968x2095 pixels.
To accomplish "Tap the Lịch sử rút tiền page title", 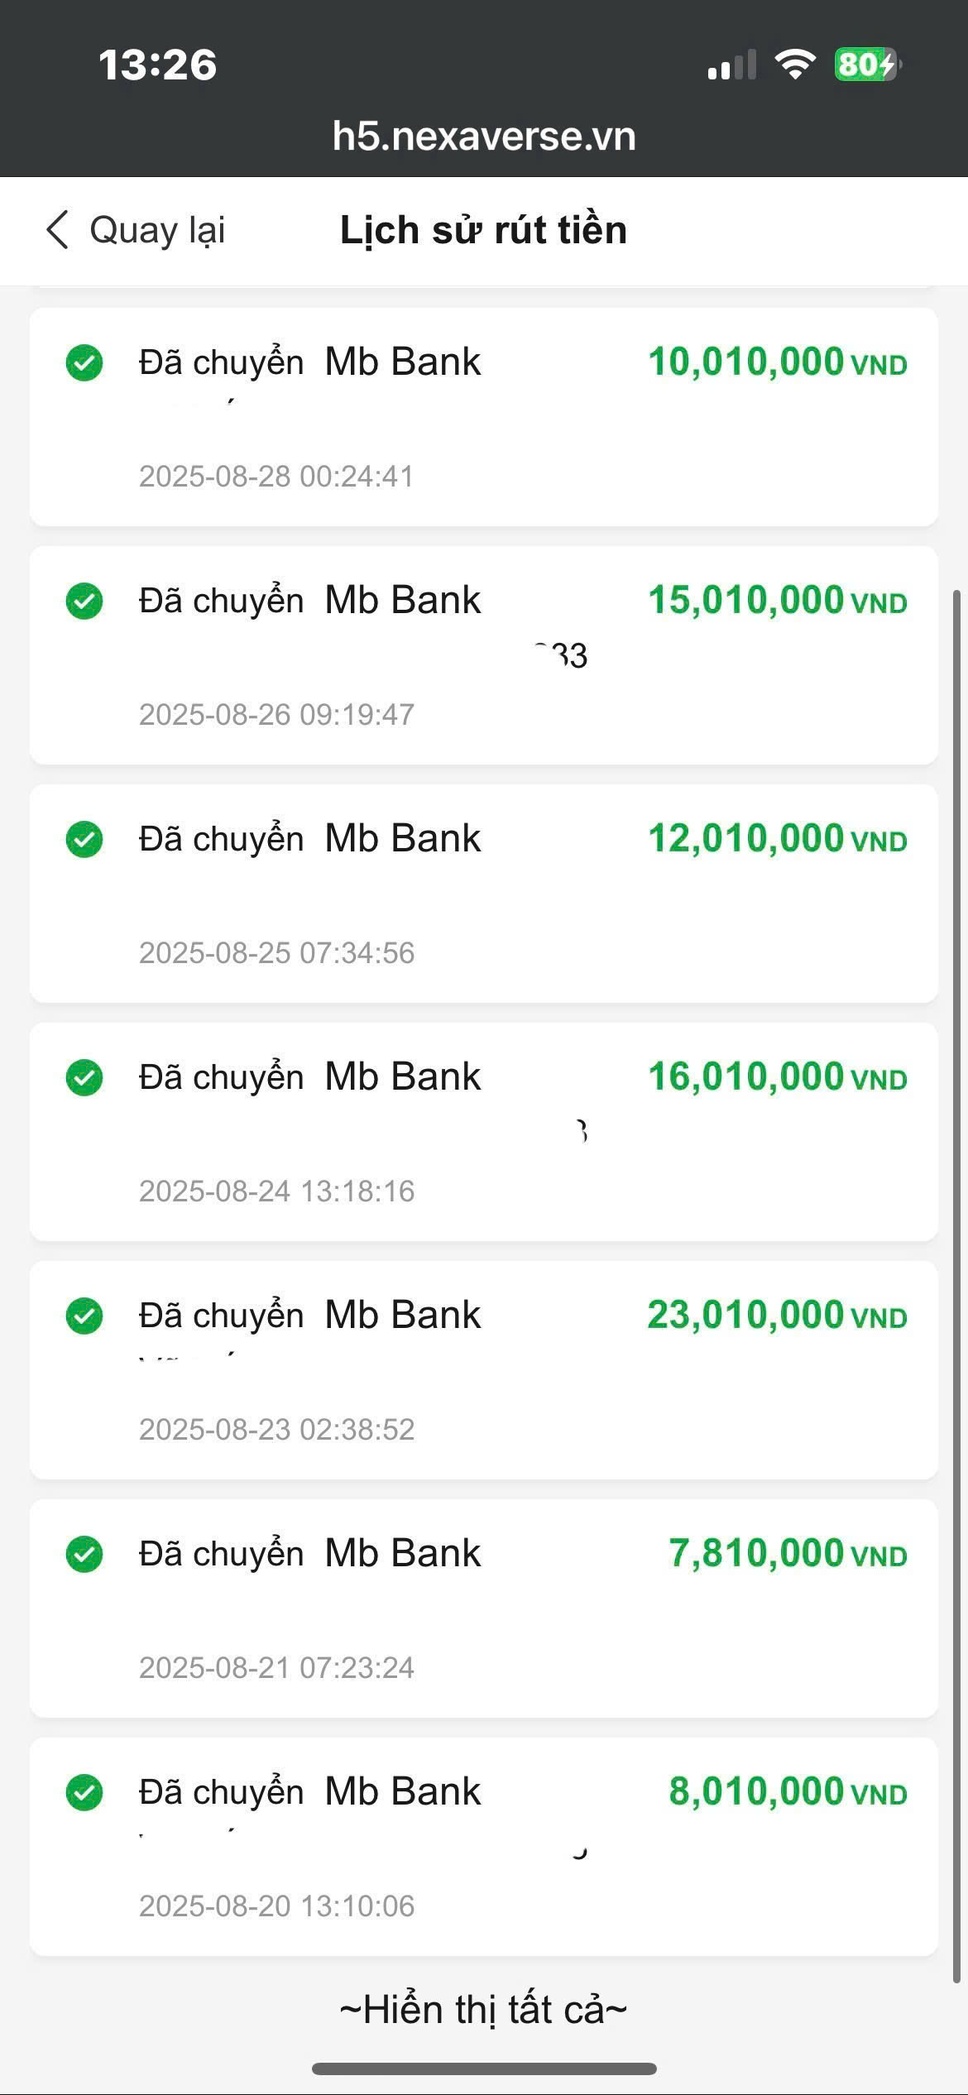I will click(484, 230).
